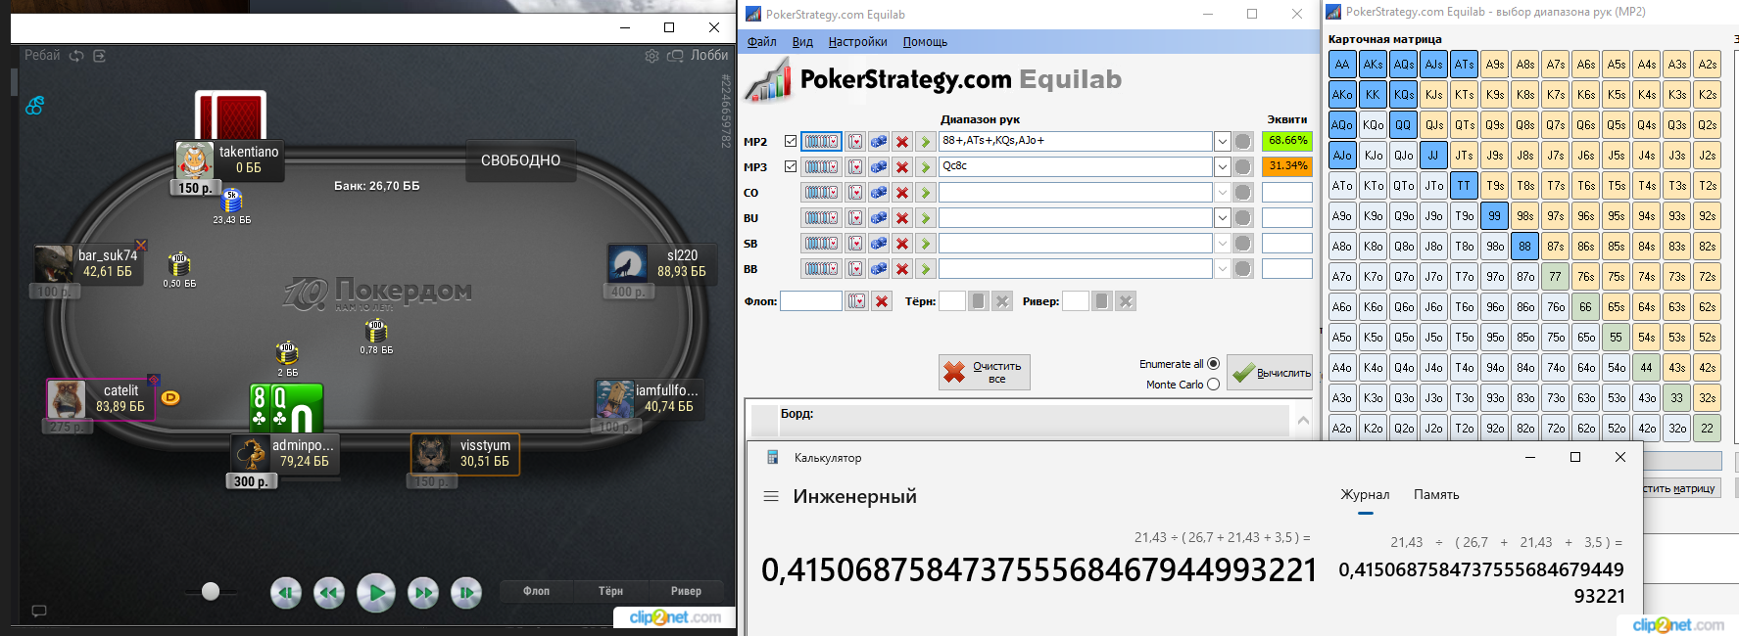Screen dimensions: 1739x636
Task: Take the СВОБОДНО empty seat
Action: (x=520, y=160)
